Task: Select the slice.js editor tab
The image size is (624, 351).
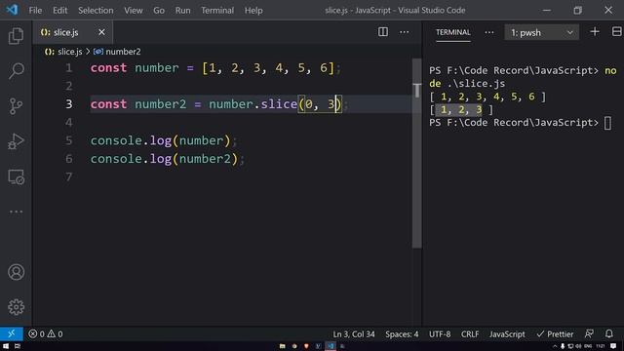Action: 73,32
